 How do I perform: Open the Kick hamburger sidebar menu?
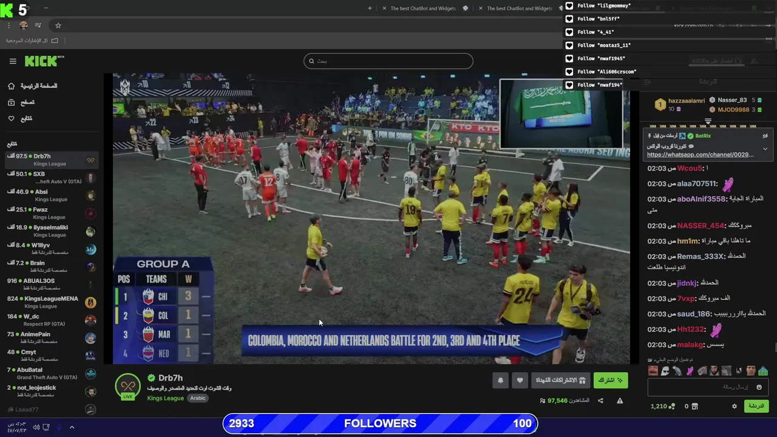[13, 61]
